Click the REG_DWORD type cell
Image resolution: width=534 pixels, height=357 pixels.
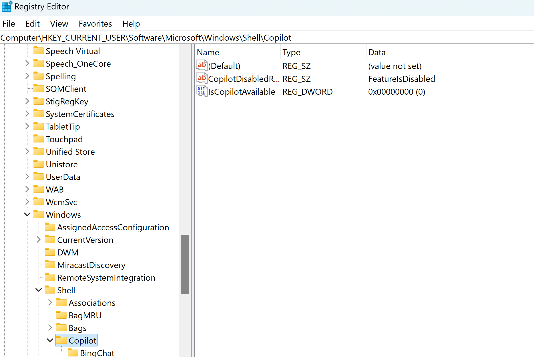tap(308, 92)
